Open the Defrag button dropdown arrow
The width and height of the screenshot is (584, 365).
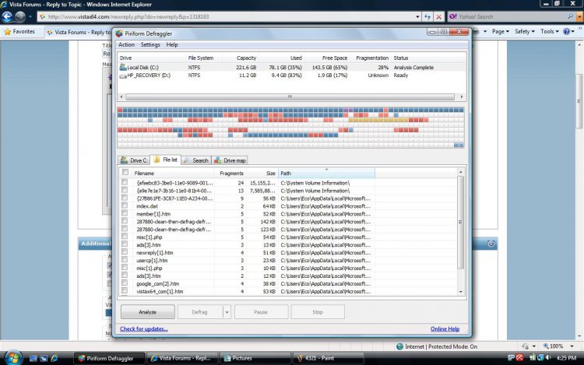(227, 312)
